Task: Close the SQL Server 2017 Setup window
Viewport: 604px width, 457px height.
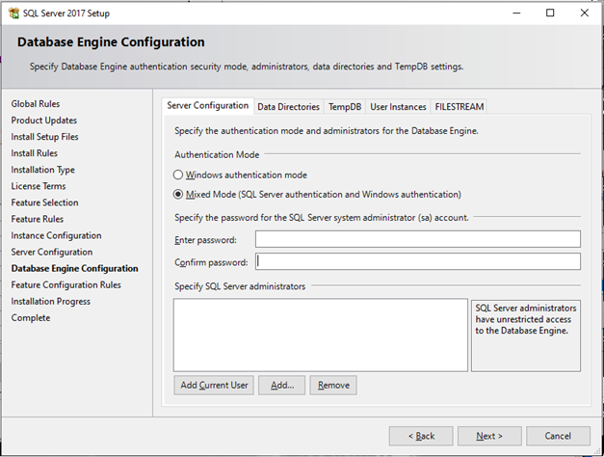Action: tap(584, 13)
